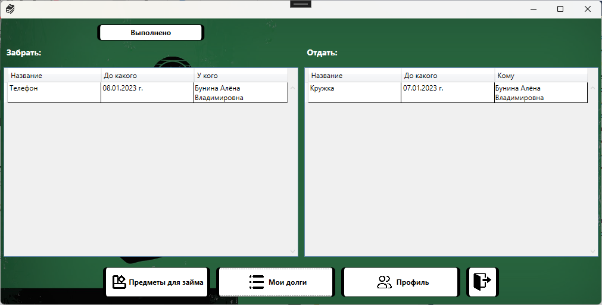Click the logout door icon button
The height and width of the screenshot is (305, 602).
point(482,282)
